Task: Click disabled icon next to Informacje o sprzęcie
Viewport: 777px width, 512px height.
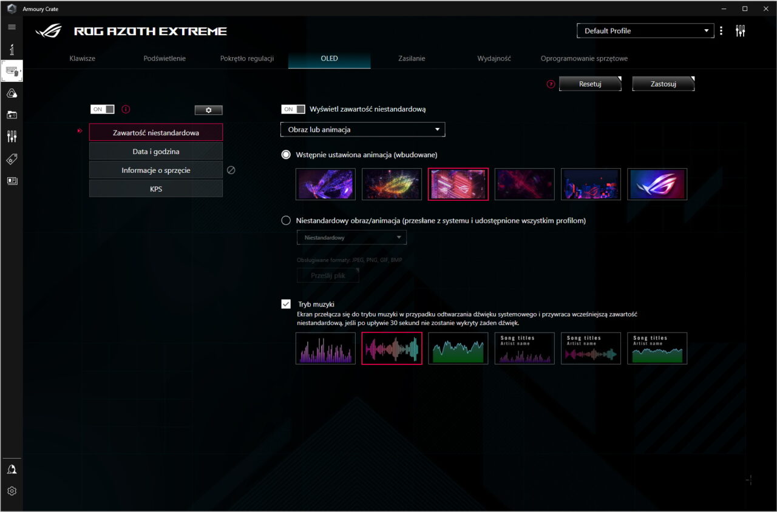Action: [231, 170]
